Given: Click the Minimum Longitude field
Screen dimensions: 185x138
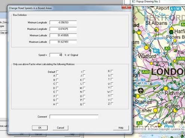Looking at the screenshot, I should coord(63,22).
